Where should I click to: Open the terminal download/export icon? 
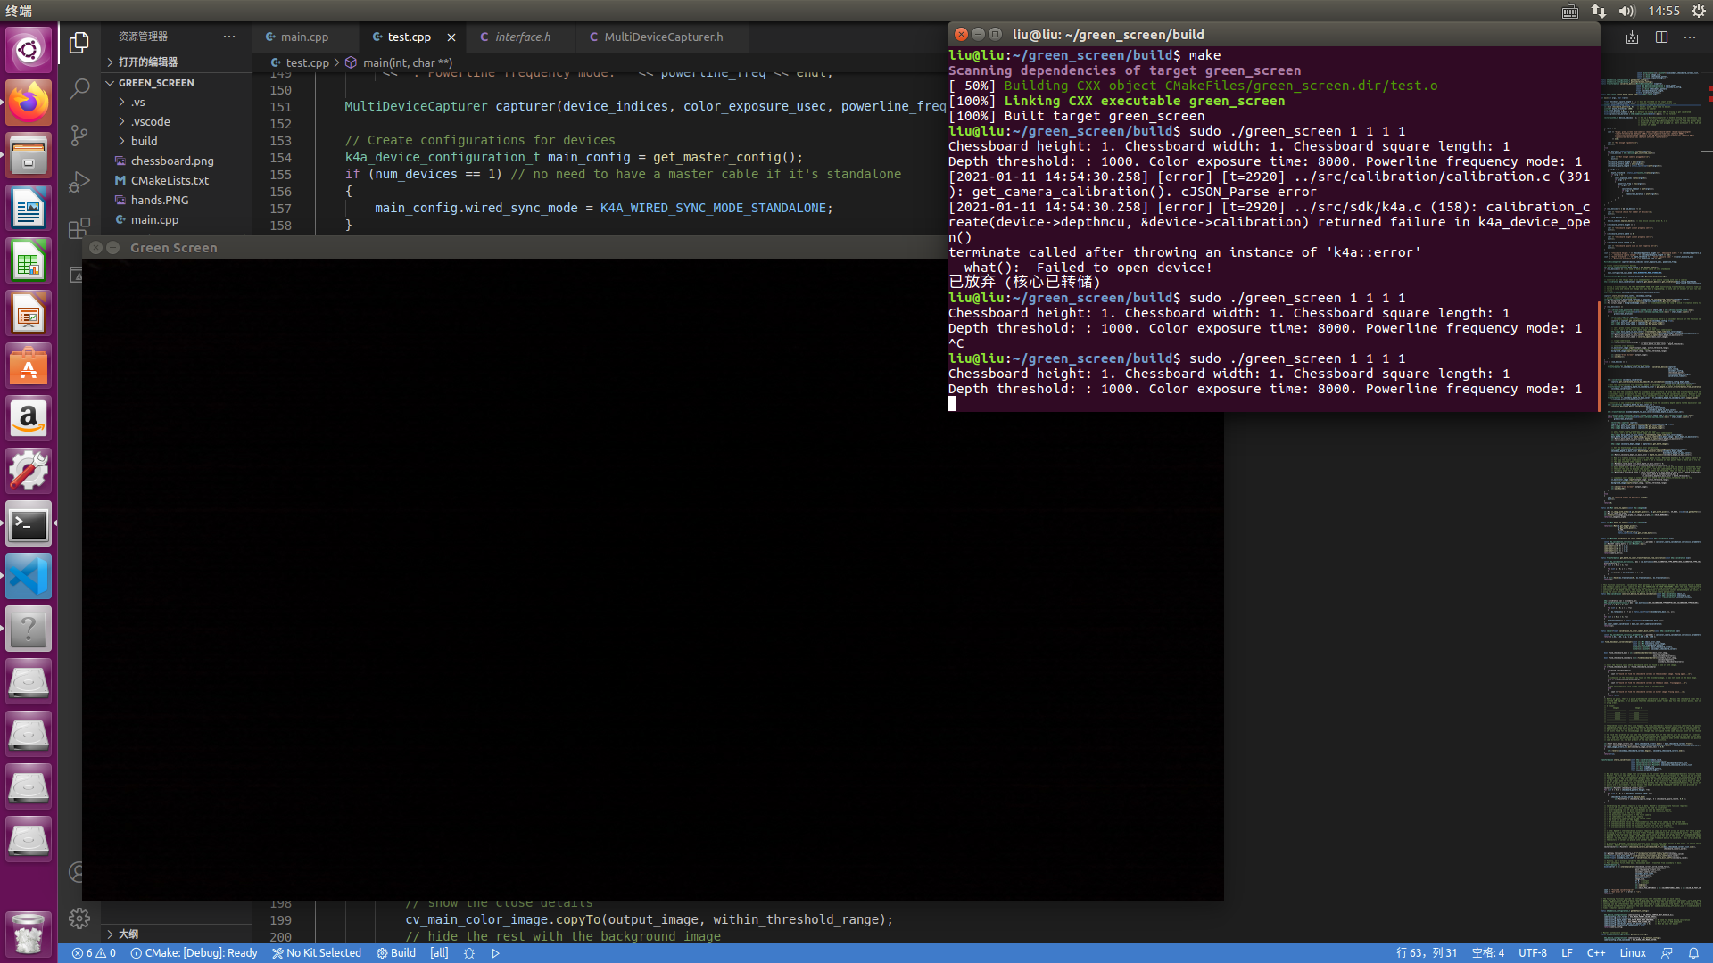tap(1633, 37)
